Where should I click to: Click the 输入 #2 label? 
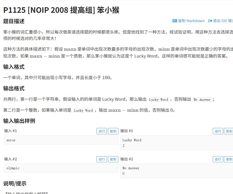pos(11,159)
